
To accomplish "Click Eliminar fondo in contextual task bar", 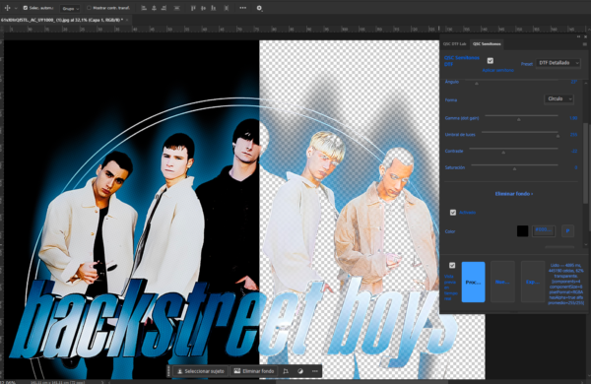I will 254,371.
